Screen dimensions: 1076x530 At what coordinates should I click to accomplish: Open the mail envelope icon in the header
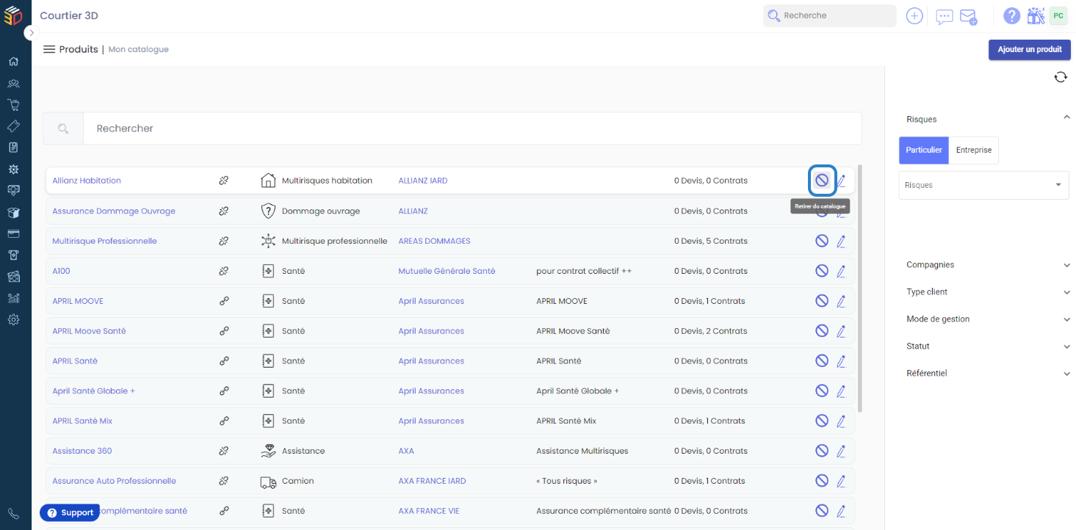pyautogui.click(x=969, y=17)
